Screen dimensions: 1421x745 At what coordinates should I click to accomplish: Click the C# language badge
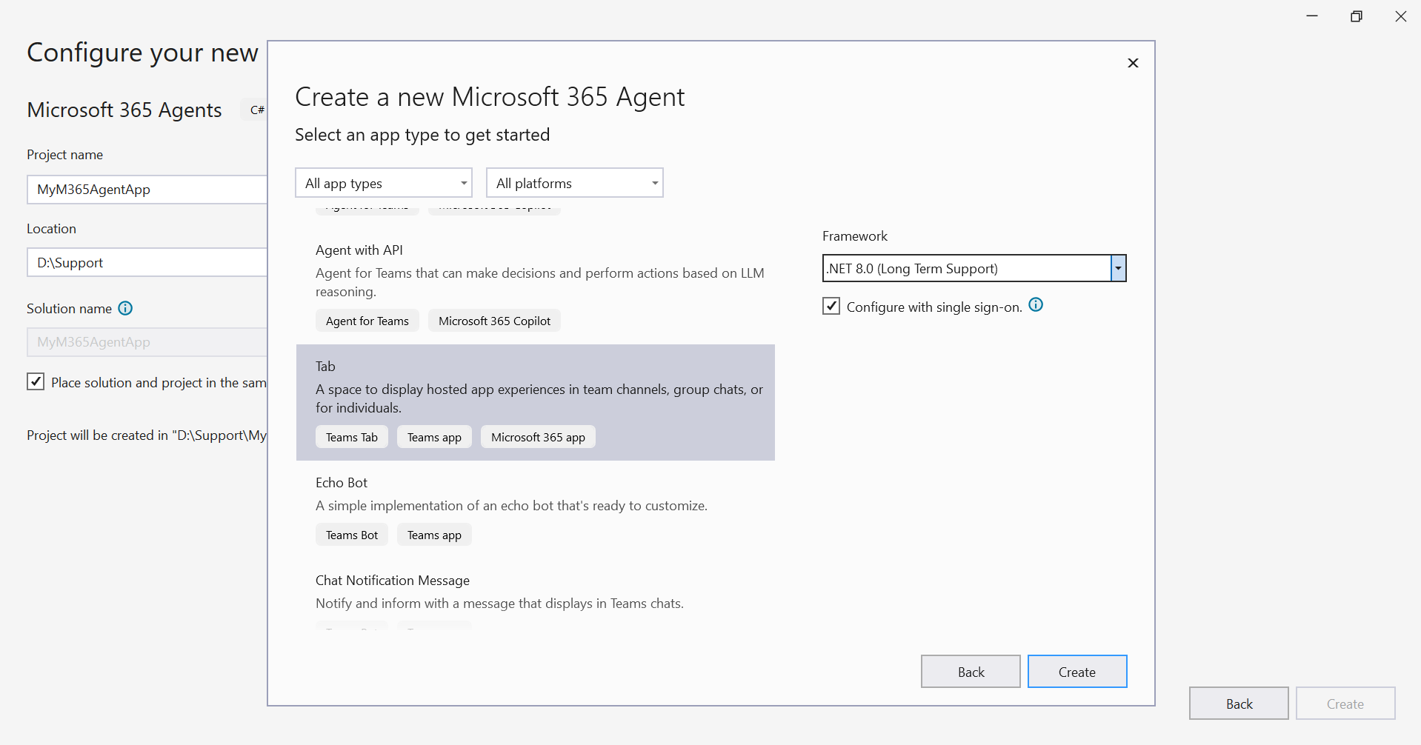[257, 109]
